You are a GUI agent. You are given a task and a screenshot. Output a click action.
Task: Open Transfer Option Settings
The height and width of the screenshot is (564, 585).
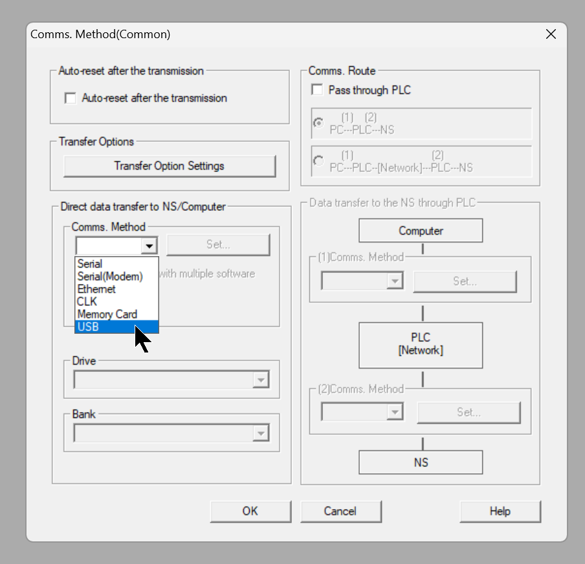tap(170, 166)
